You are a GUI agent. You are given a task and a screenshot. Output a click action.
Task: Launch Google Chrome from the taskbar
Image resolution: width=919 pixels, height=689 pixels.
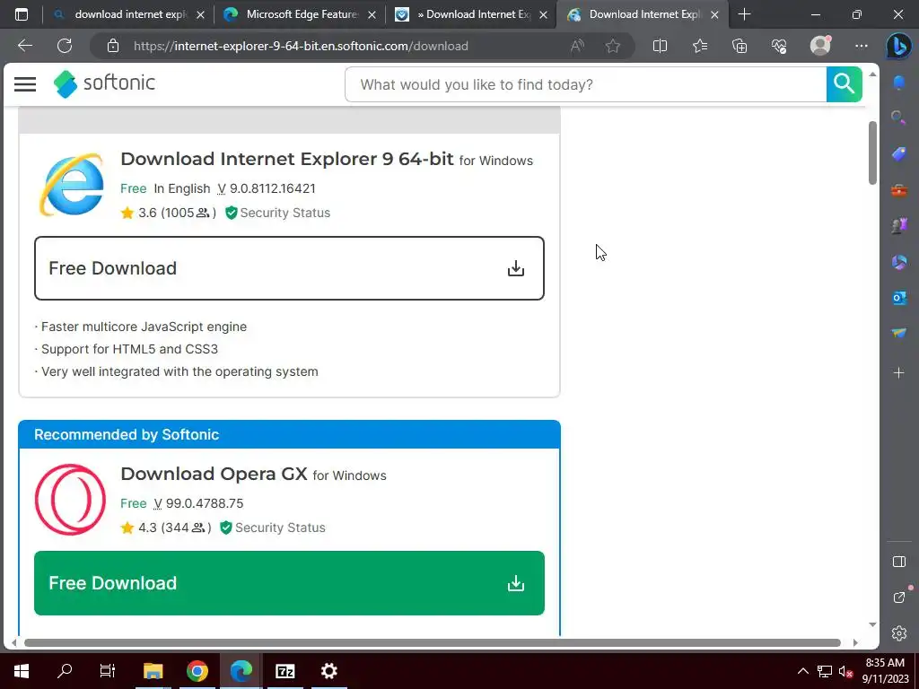(197, 671)
